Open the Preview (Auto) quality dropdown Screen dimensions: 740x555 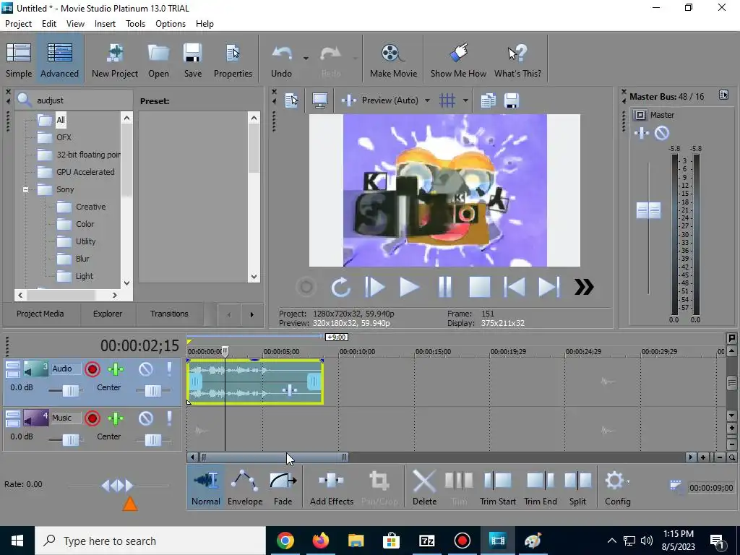coord(427,100)
